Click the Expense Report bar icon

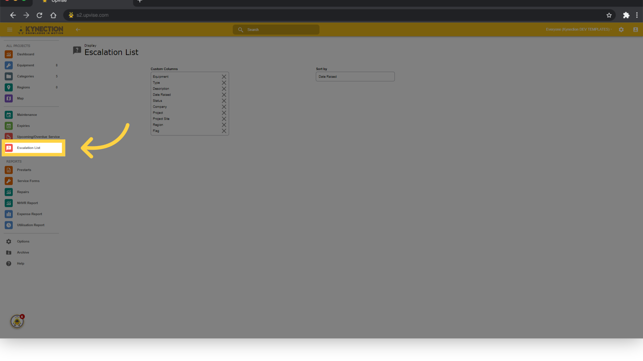pyautogui.click(x=9, y=214)
